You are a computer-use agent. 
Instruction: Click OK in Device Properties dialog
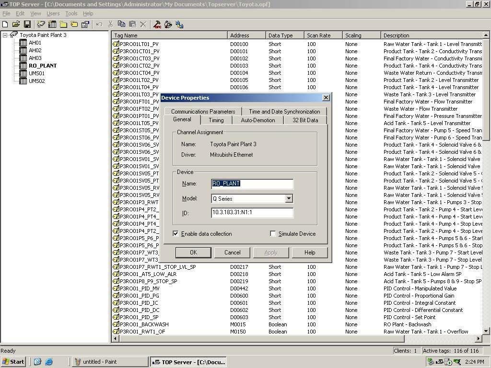[193, 253]
